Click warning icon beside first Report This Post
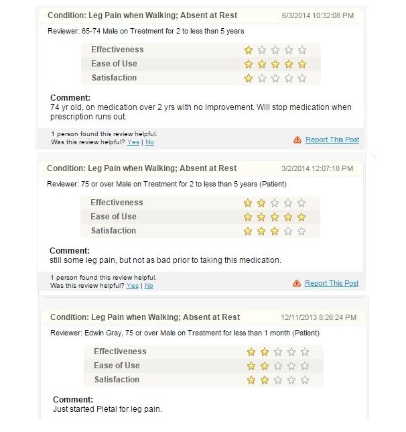Image resolution: width=406 pixels, height=432 pixels. 297,140
